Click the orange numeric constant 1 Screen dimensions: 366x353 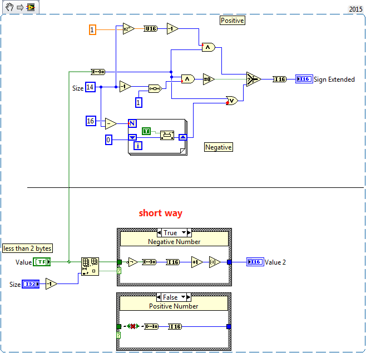click(x=92, y=29)
